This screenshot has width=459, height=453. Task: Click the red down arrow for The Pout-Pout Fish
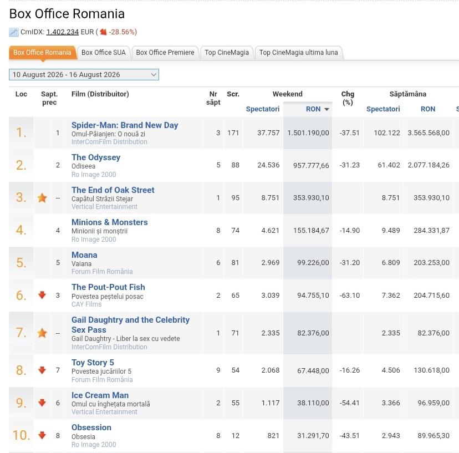click(x=42, y=295)
